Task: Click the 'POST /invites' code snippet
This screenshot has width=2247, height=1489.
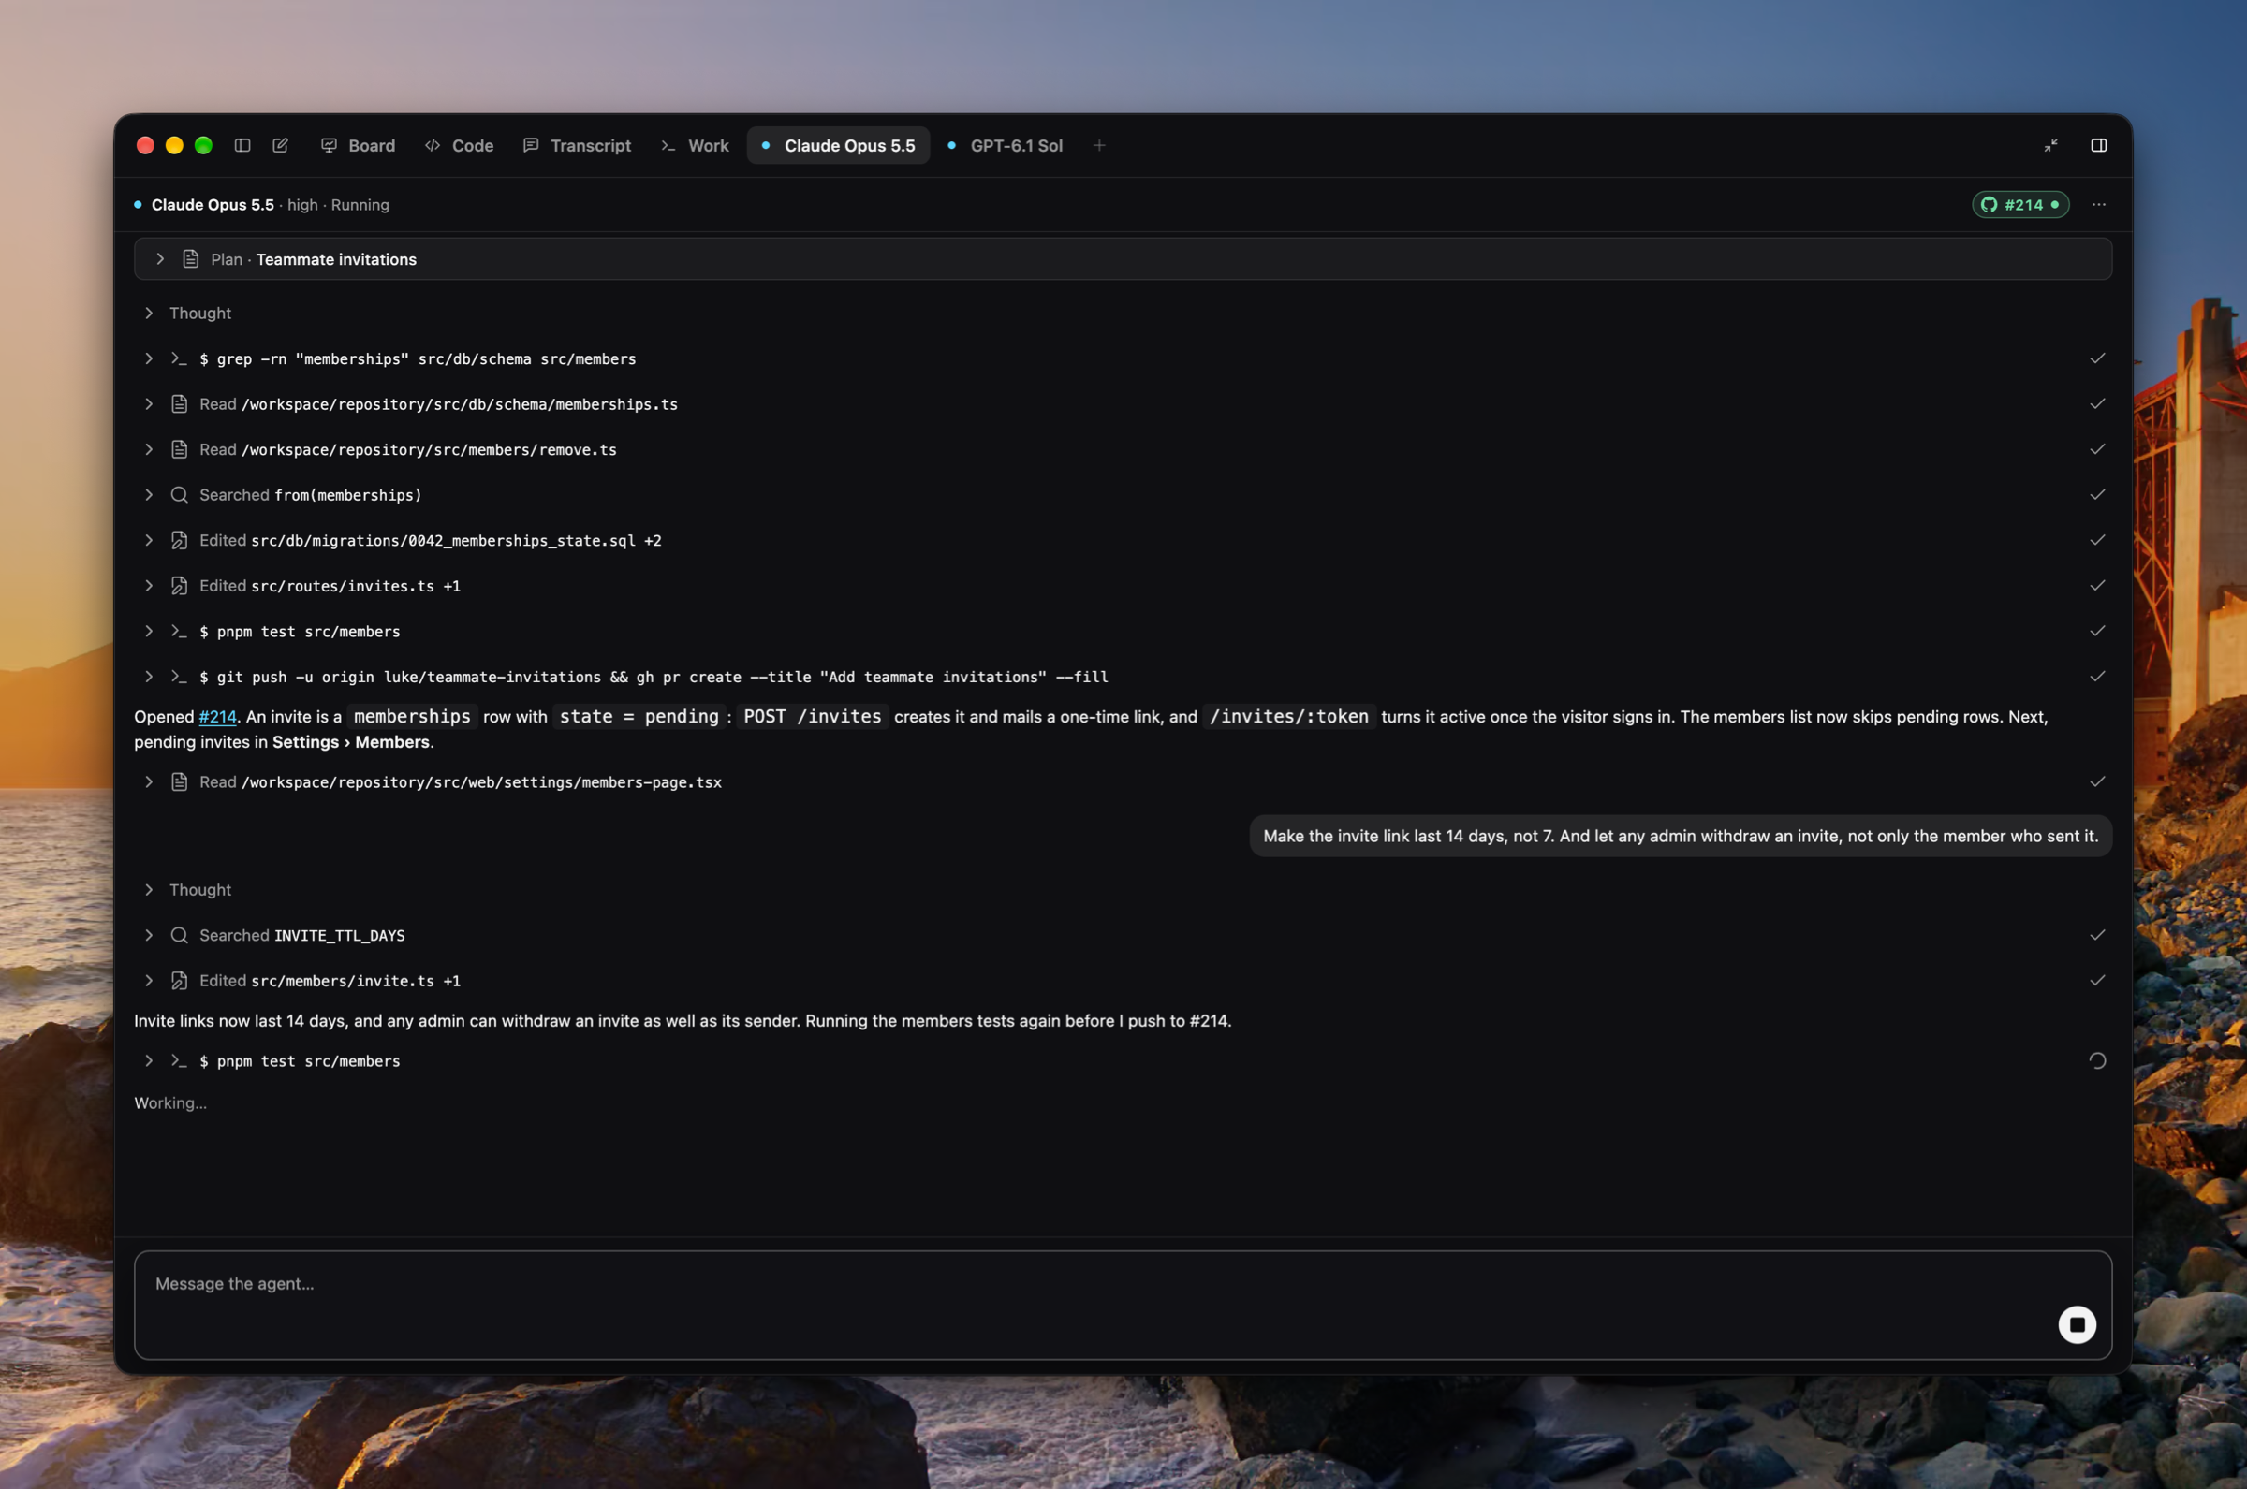Action: pos(812,717)
